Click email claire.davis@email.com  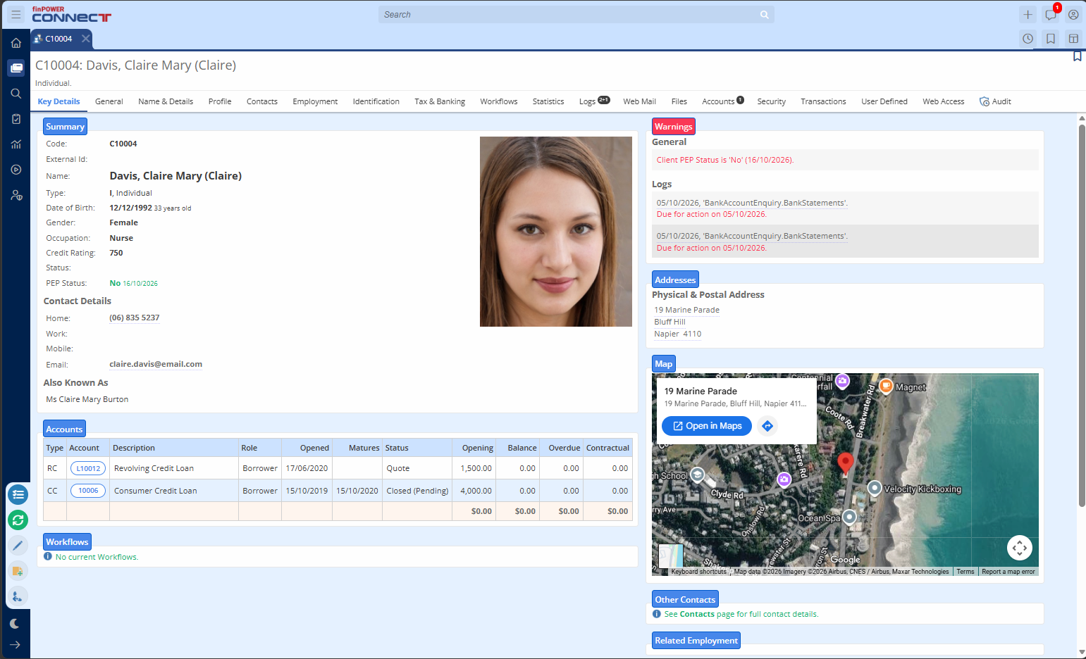pyautogui.click(x=156, y=364)
